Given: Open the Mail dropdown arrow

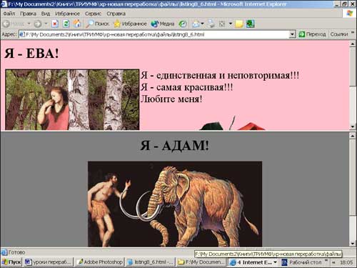Looking at the screenshot, I should click(203, 24).
